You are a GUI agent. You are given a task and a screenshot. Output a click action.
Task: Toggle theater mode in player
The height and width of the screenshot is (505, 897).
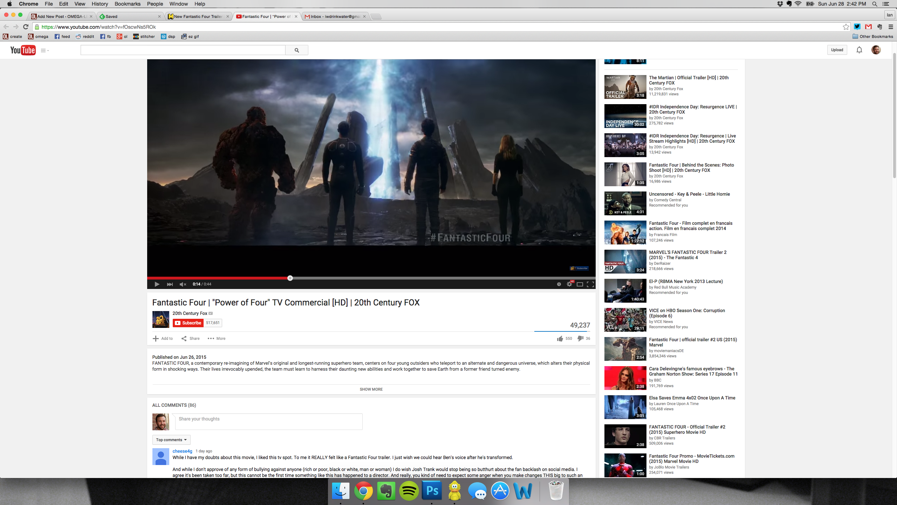coord(580,284)
